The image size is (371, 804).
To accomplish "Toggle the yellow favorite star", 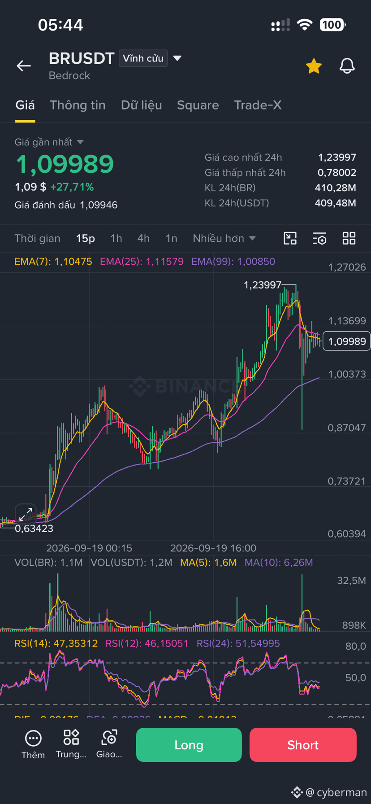I will [314, 66].
